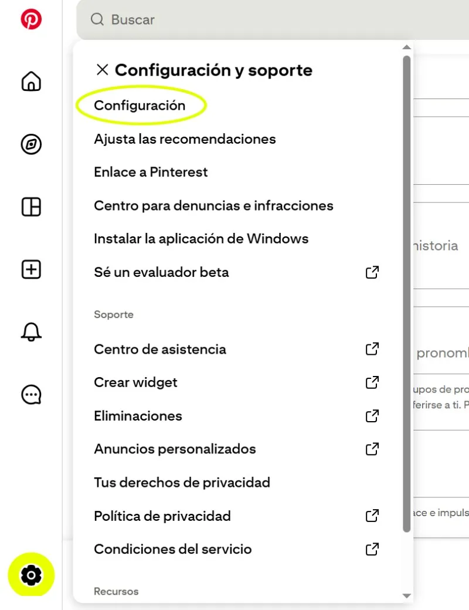Go to the Home feed icon
Image resolution: width=469 pixels, height=610 pixels.
tap(31, 81)
